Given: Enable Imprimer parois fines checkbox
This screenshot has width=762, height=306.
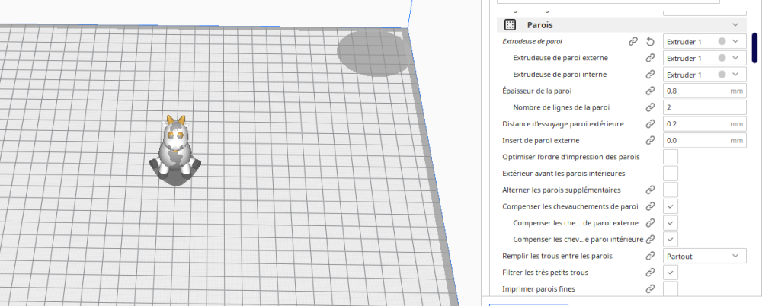Looking at the screenshot, I should 670,289.
